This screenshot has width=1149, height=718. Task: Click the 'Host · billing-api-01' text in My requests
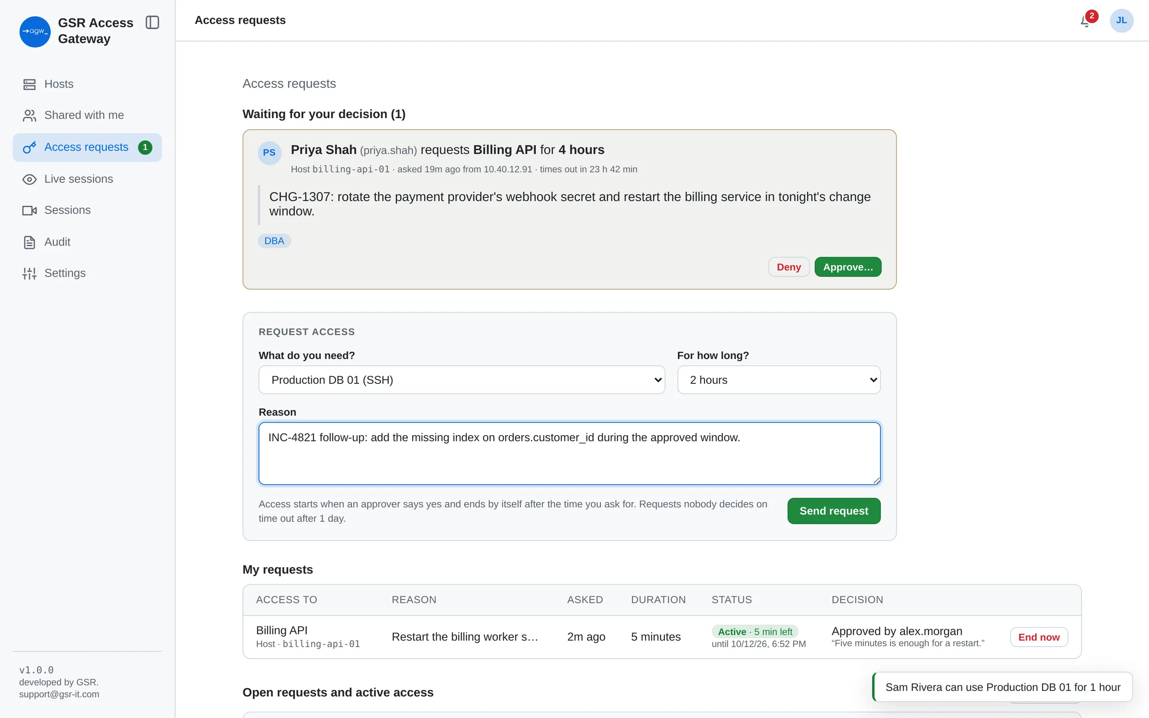click(308, 644)
